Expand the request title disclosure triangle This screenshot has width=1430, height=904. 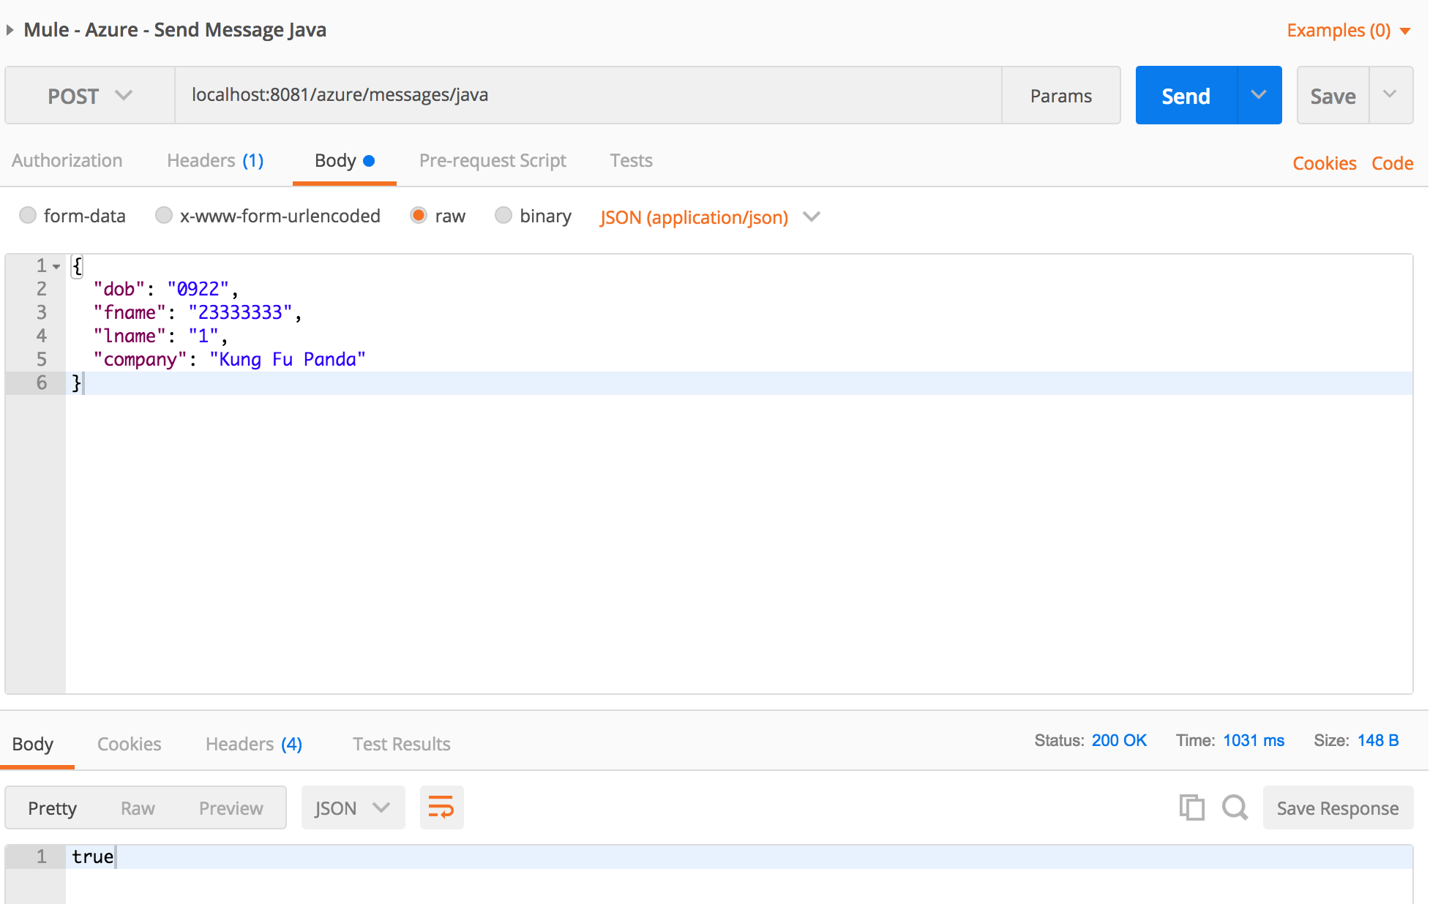tap(10, 30)
